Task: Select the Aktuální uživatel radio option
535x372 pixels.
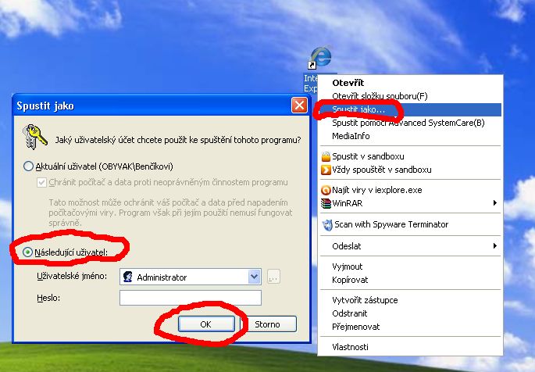Action: [x=28, y=166]
